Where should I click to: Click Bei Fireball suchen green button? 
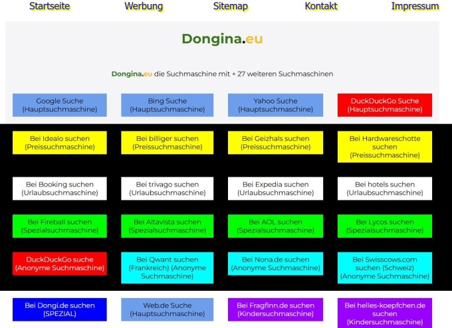point(60,226)
